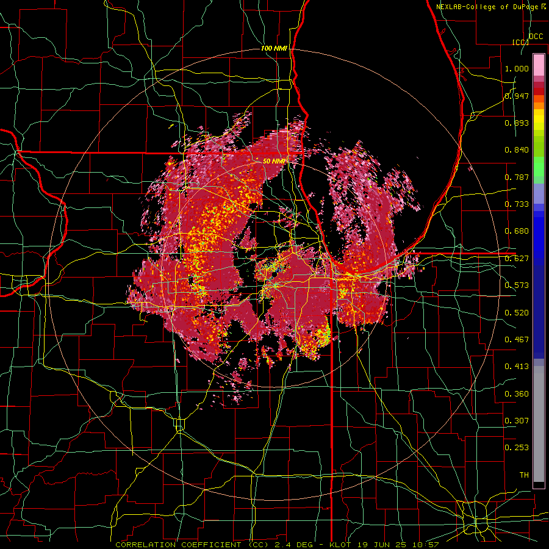Select the 0.413 scale value

pos(517,367)
